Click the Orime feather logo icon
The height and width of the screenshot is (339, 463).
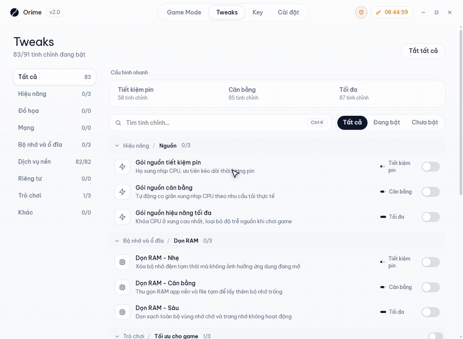[14, 13]
